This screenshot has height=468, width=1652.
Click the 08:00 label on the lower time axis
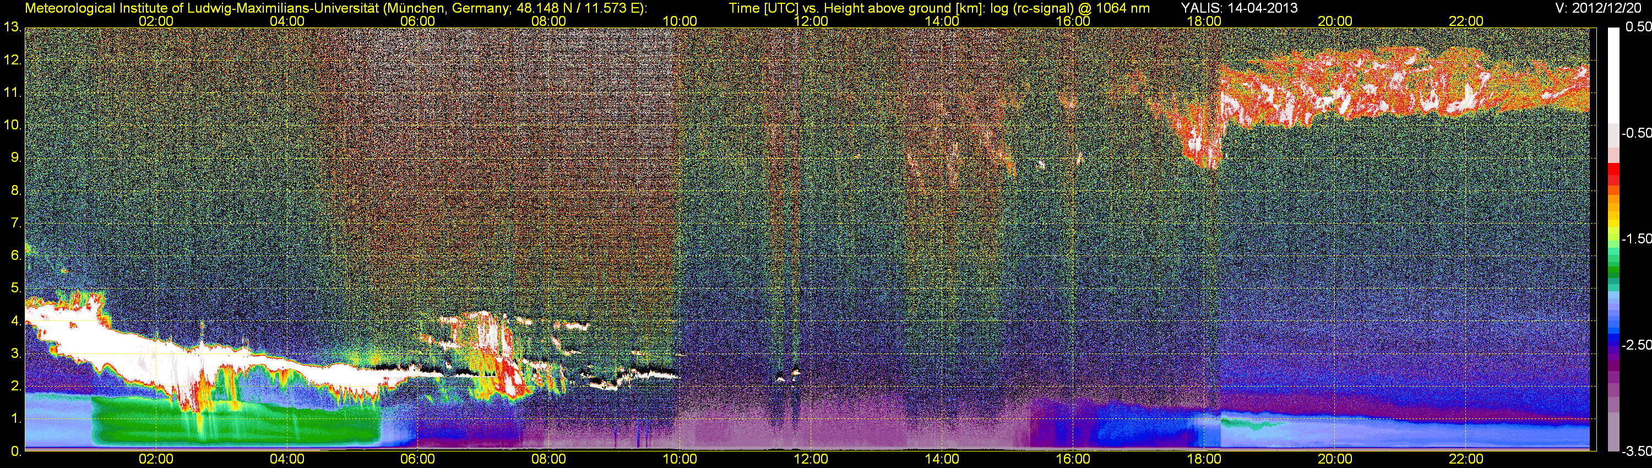click(x=549, y=459)
